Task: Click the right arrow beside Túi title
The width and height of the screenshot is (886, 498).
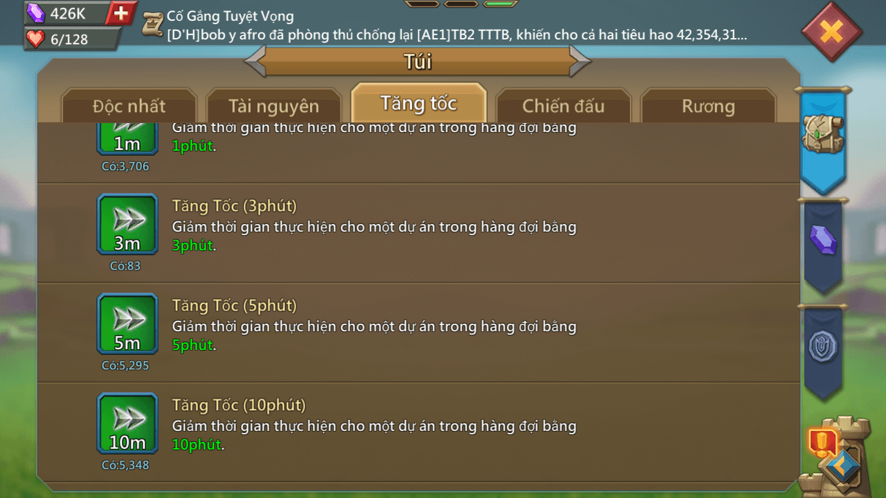Action: 580,62
